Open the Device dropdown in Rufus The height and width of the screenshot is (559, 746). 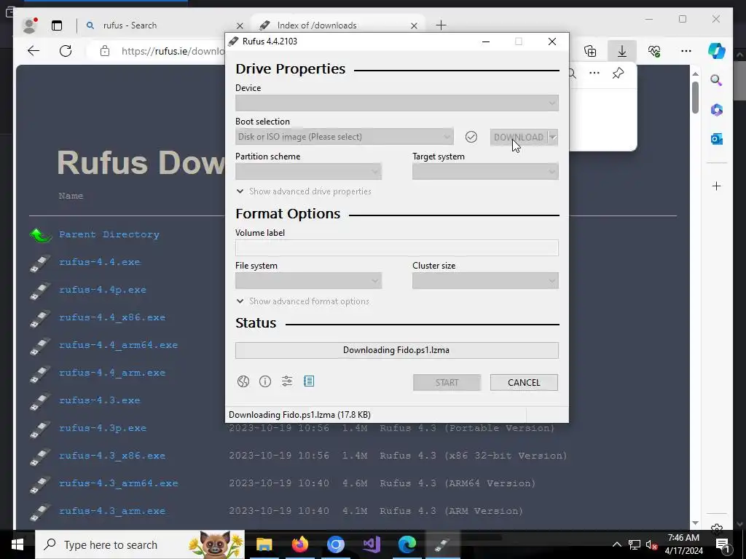pos(397,103)
